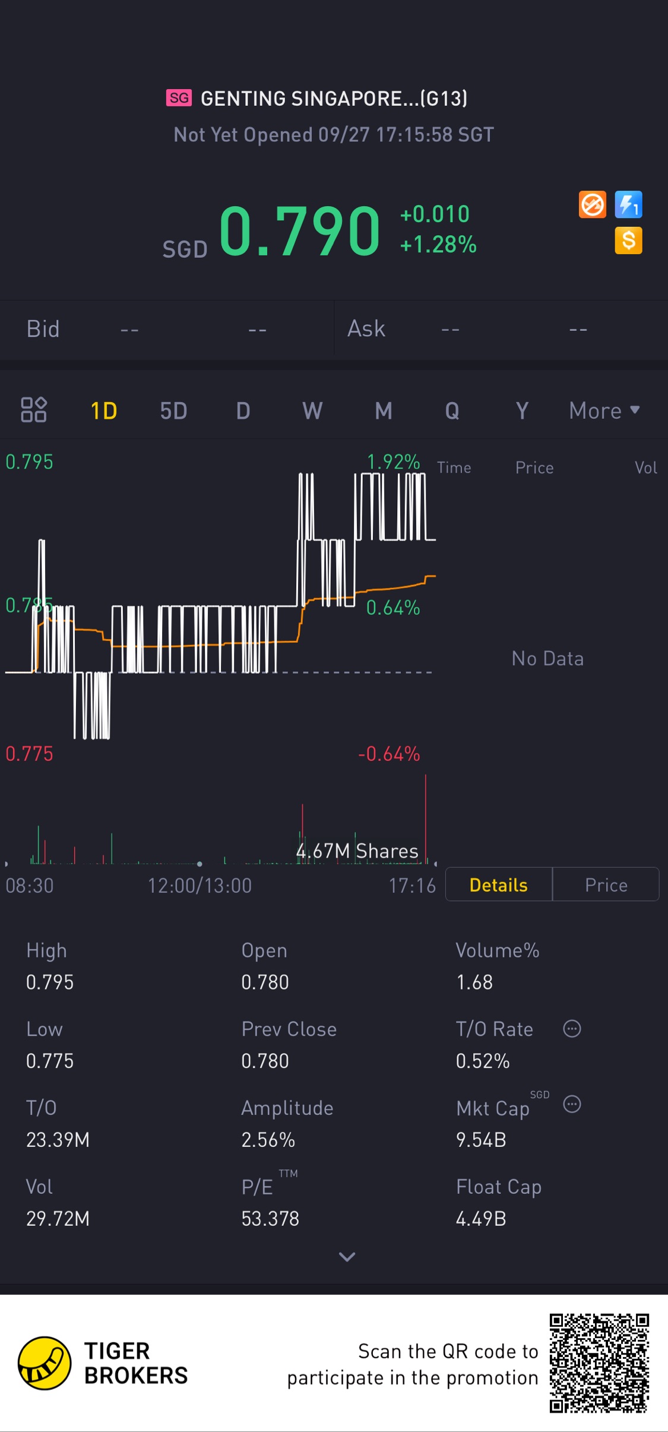Switch chart to the W weekly period
Viewport: 668px width, 1432px height.
pyautogui.click(x=312, y=410)
